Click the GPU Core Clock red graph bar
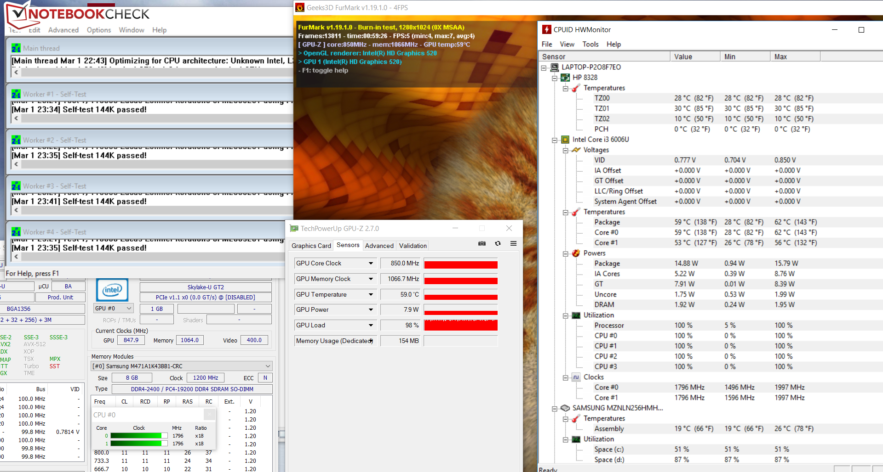 461,264
